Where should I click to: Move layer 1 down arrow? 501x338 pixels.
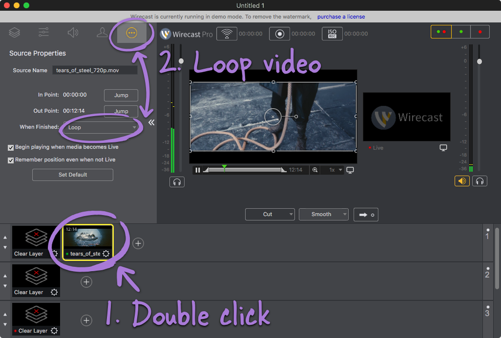pyautogui.click(x=5, y=247)
